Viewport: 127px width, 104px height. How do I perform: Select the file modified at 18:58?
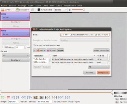80,59
